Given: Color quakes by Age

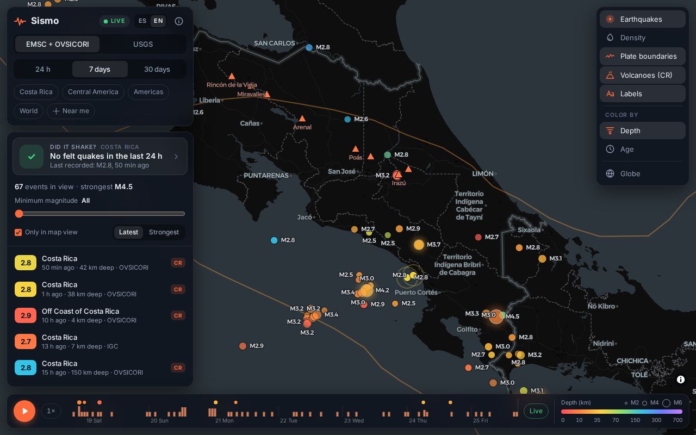Looking at the screenshot, I should [642, 149].
